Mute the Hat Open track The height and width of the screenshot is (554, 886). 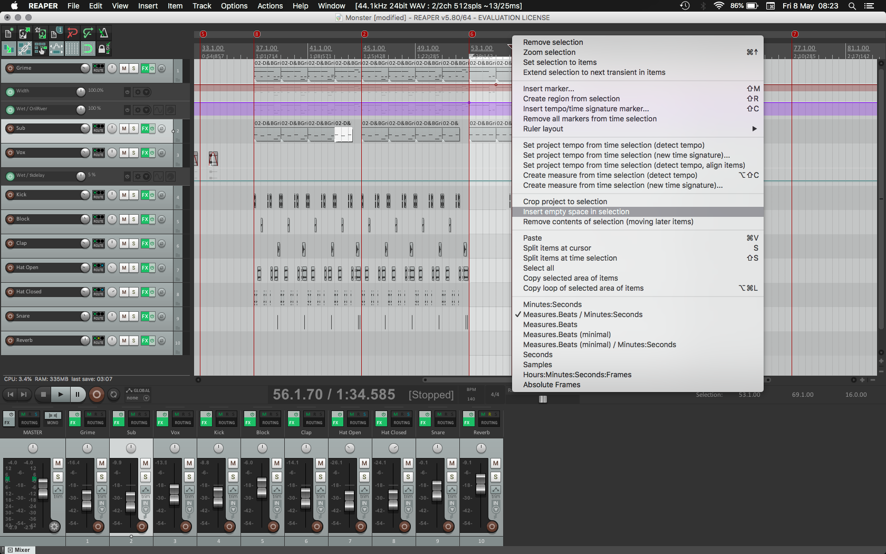[x=124, y=268]
